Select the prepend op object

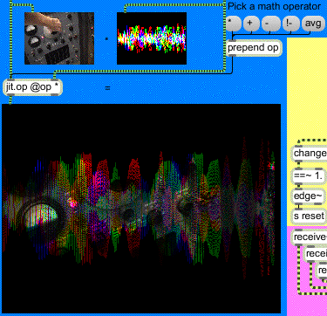point(254,47)
